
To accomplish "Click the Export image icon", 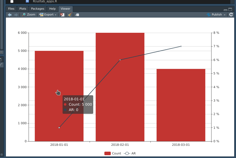I will [41, 14].
